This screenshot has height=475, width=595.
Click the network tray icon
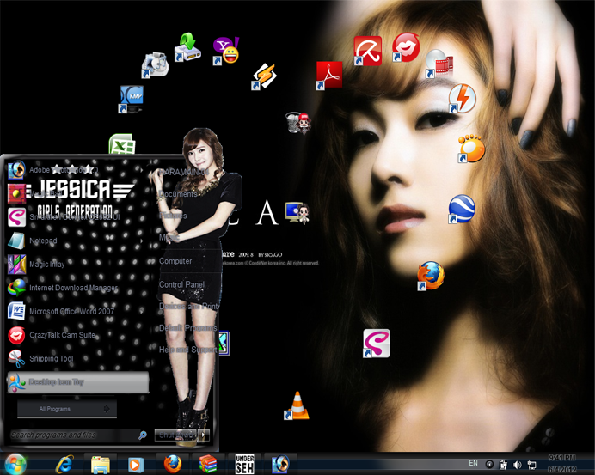(531, 465)
